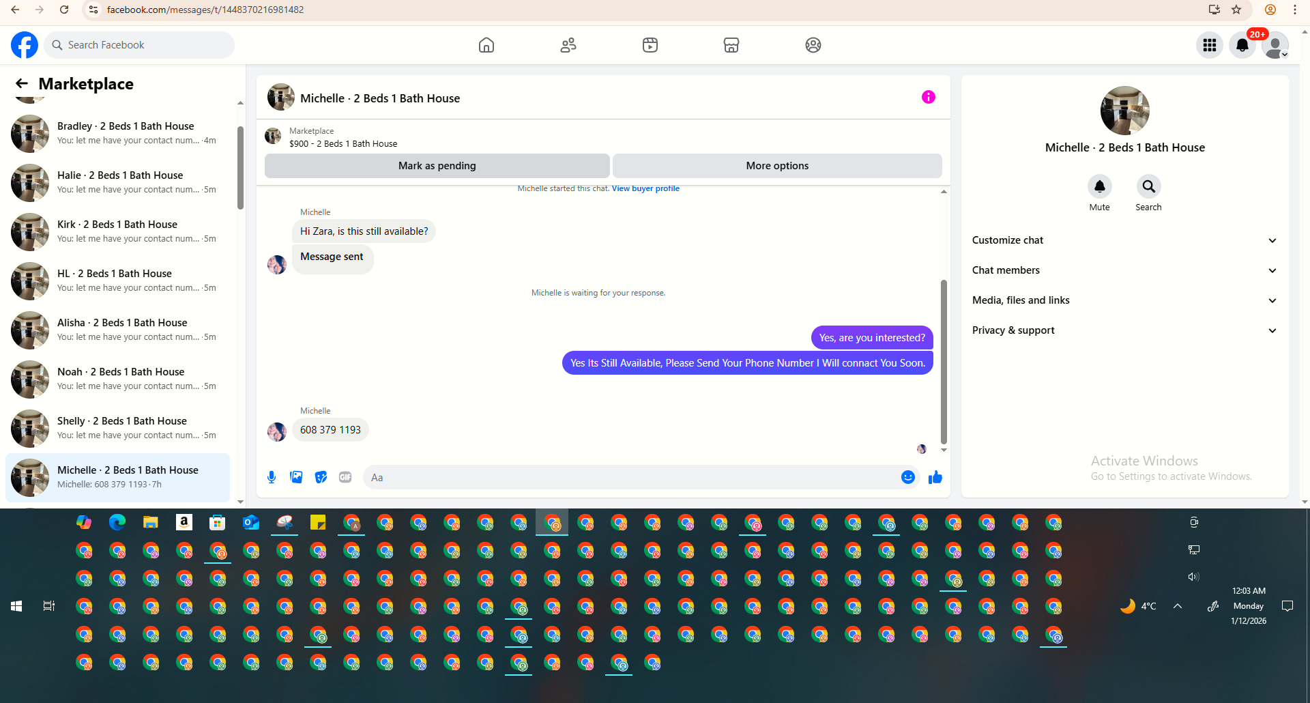Open the Alisha conversation

pos(117,330)
